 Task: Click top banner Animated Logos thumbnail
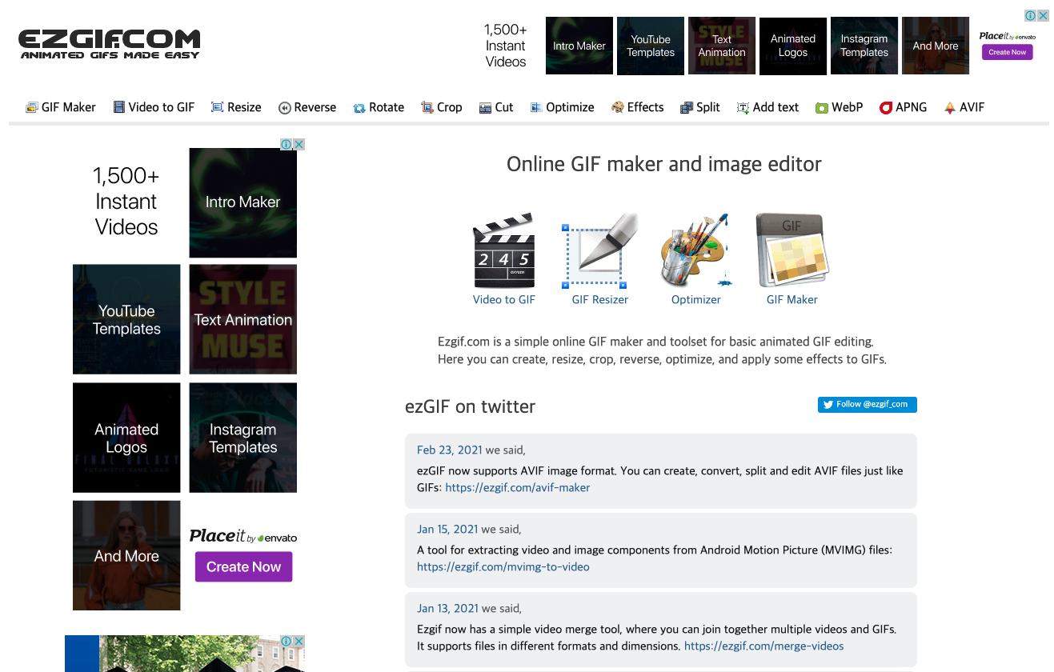point(793,46)
